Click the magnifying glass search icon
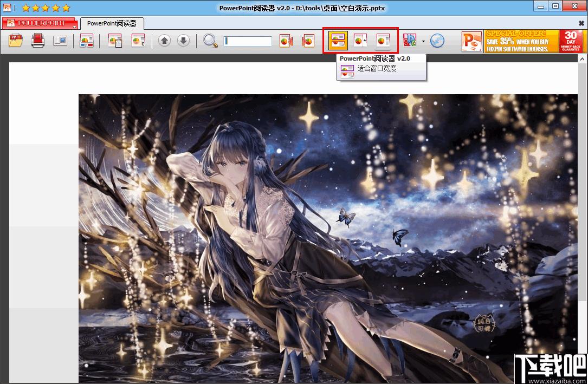Image resolution: width=588 pixels, height=384 pixels. point(210,41)
